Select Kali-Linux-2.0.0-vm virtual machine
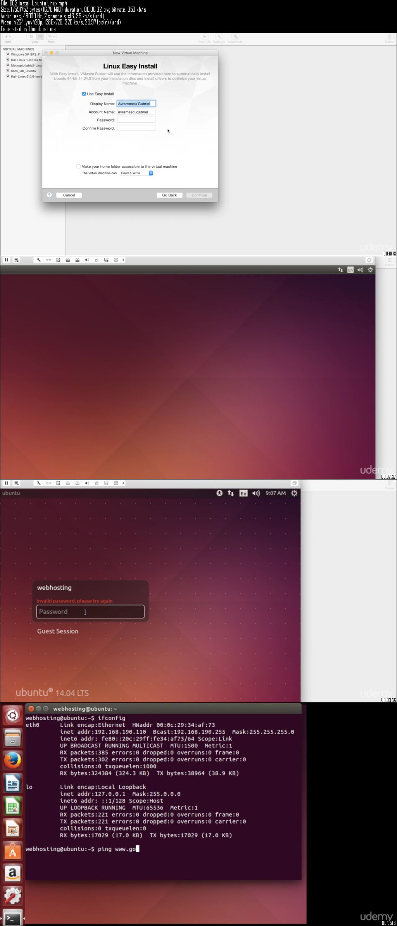Image resolution: width=397 pixels, height=926 pixels. pos(24,76)
